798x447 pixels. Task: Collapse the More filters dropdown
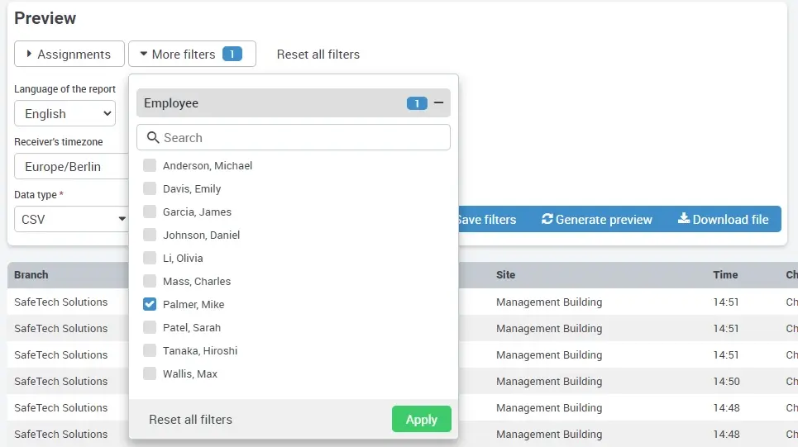pos(183,55)
